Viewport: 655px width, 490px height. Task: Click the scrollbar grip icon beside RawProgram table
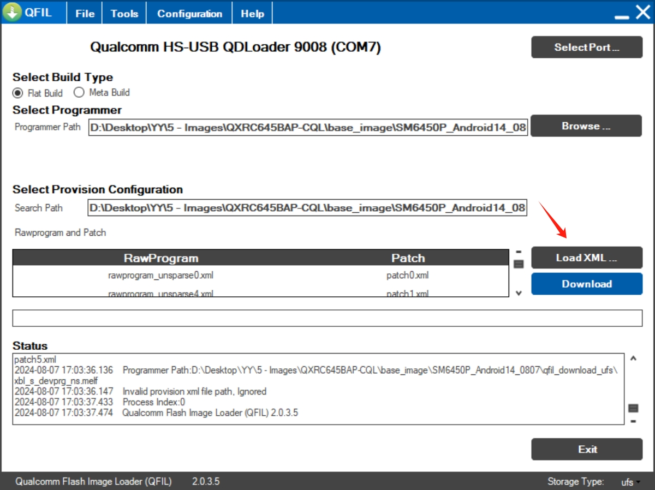(x=519, y=264)
